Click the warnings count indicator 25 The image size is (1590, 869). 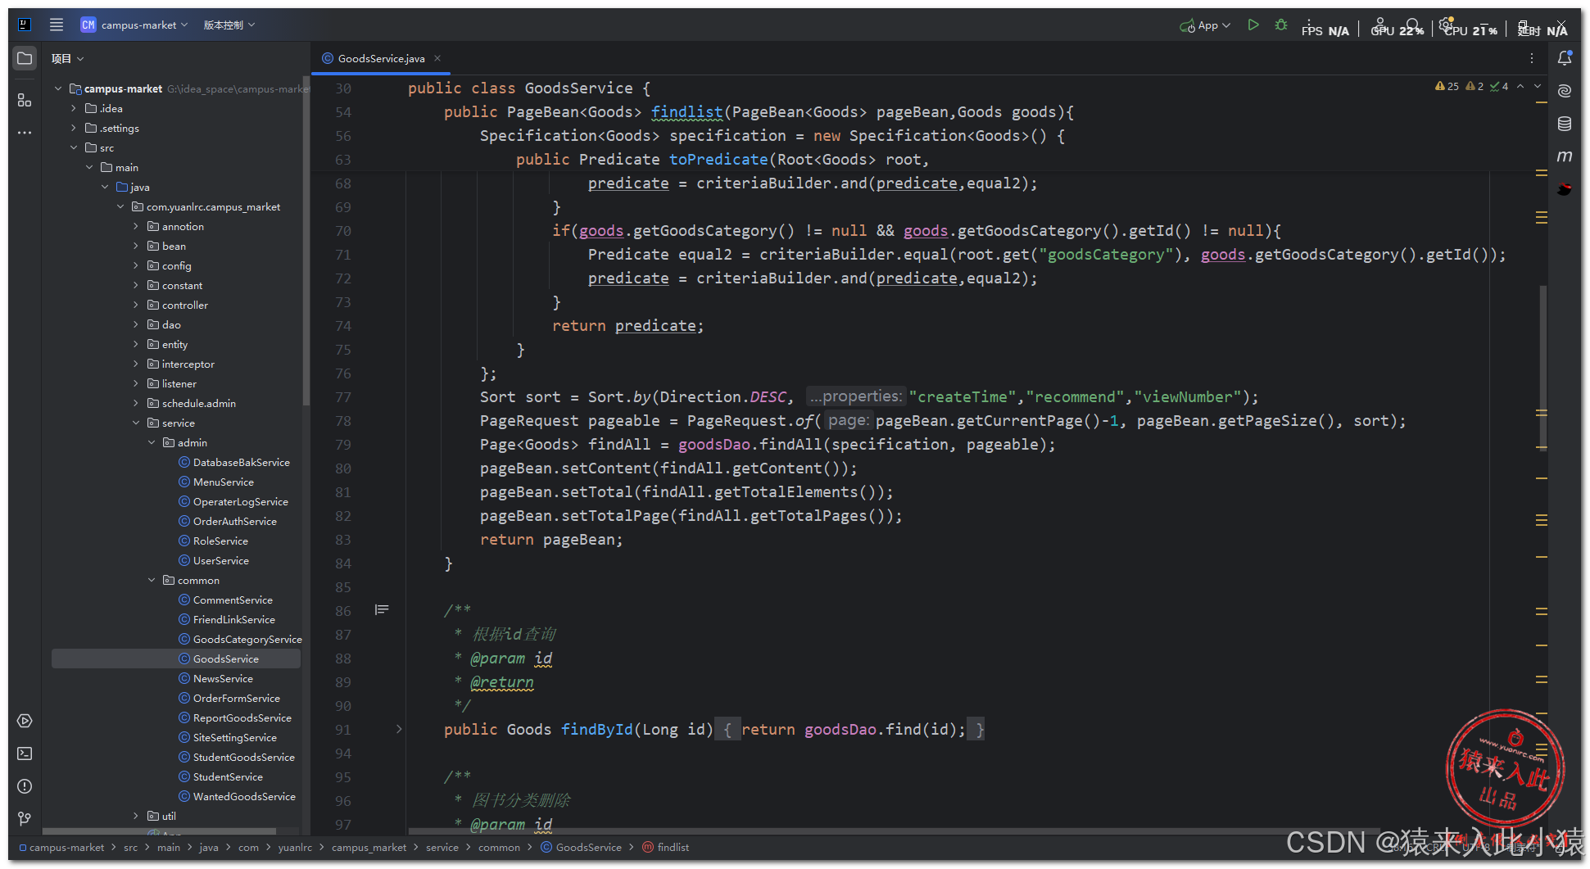tap(1447, 86)
